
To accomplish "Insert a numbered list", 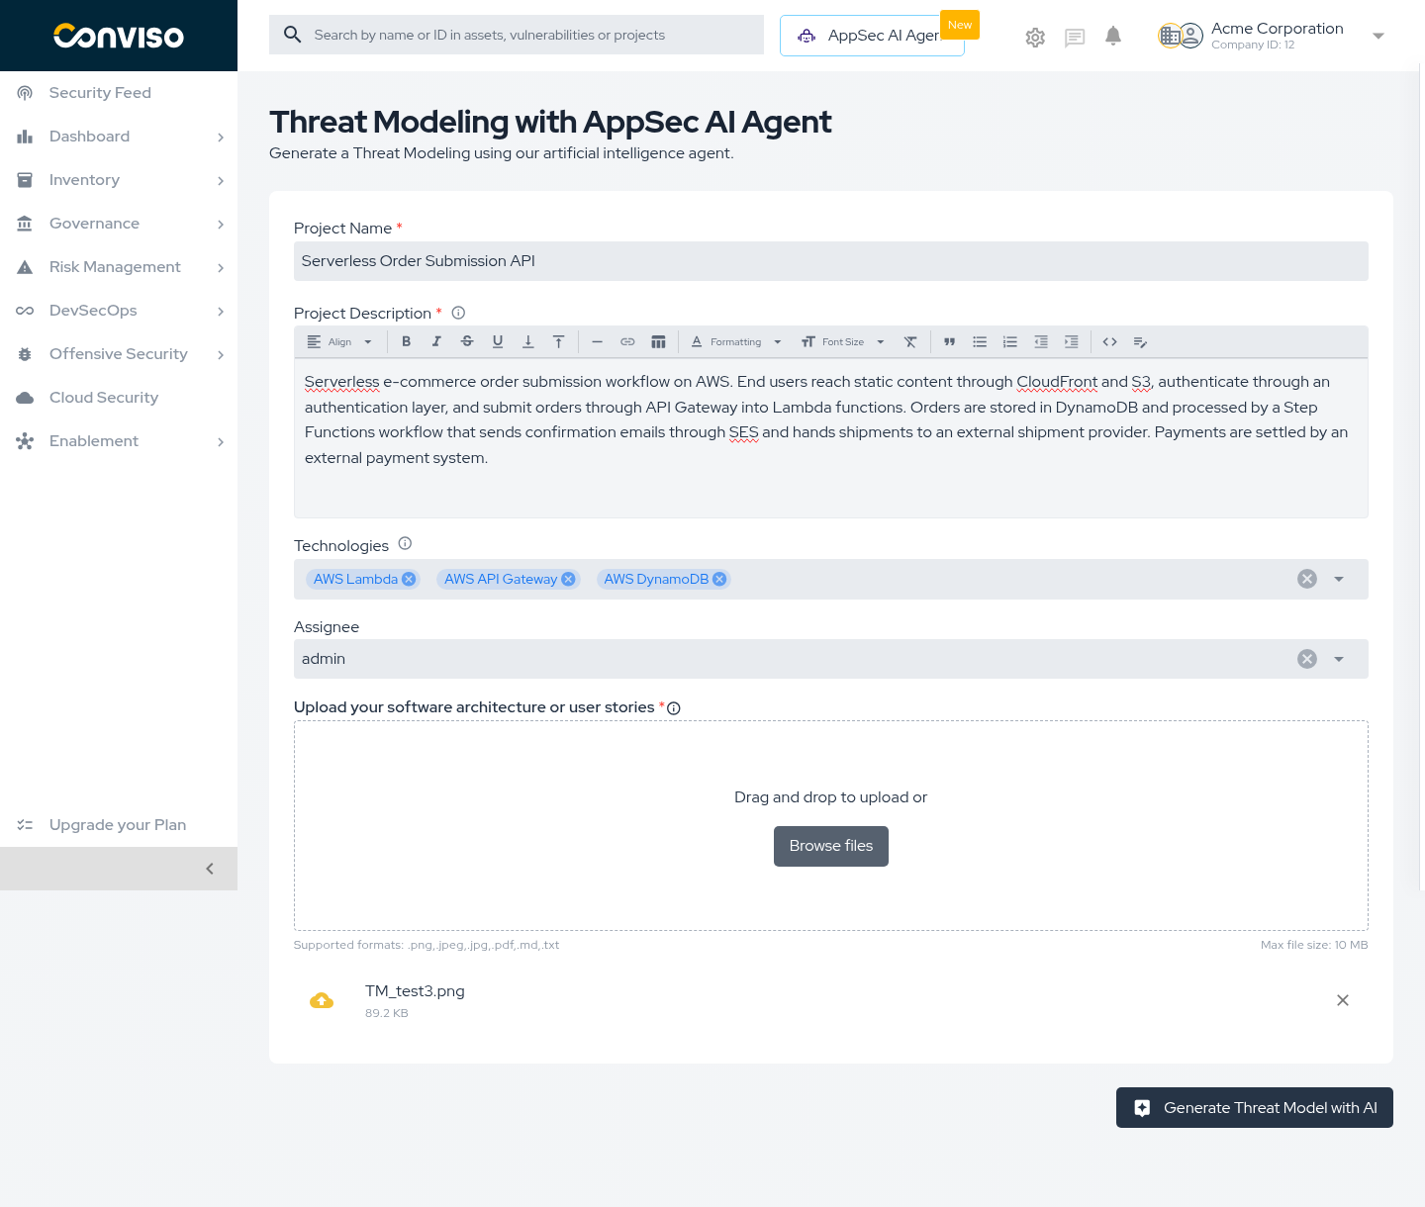I will 1010,342.
